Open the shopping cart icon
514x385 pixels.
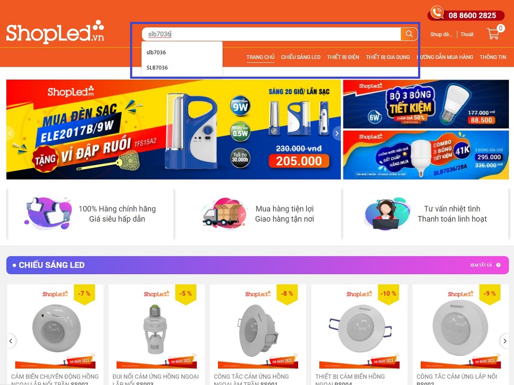coord(493,34)
